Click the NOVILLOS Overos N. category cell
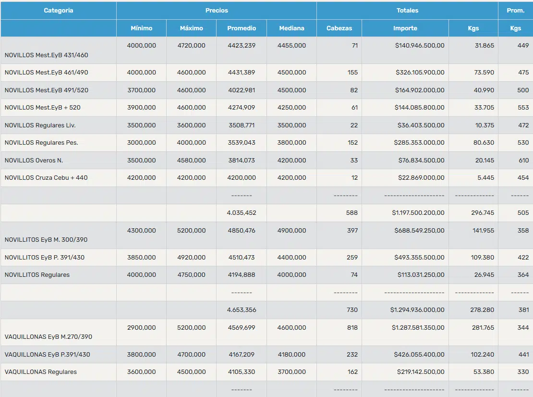 click(59, 160)
